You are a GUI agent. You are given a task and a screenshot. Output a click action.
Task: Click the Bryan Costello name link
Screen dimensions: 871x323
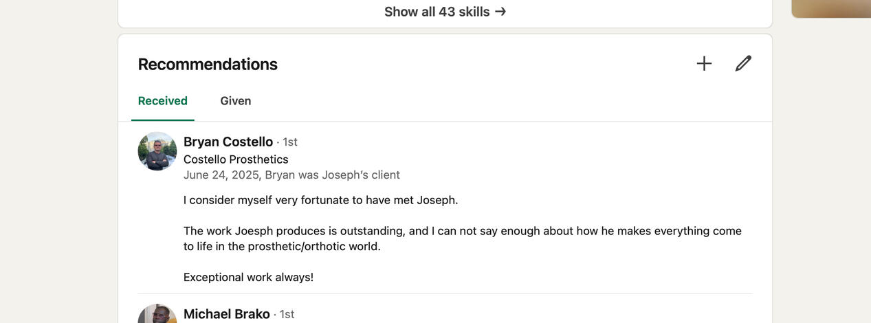point(228,142)
